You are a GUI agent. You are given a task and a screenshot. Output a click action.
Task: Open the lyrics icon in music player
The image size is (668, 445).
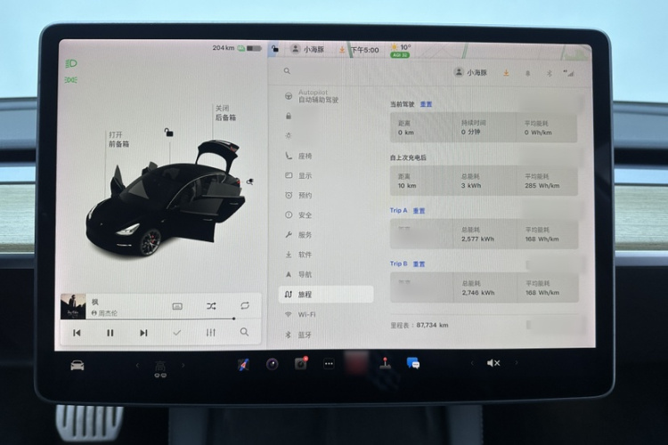pyautogui.click(x=177, y=306)
